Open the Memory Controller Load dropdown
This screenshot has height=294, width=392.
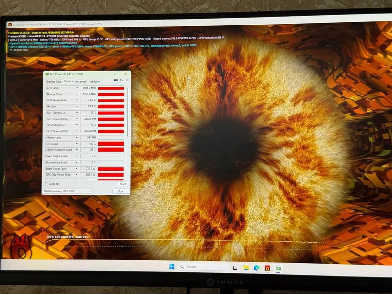tap(77, 150)
